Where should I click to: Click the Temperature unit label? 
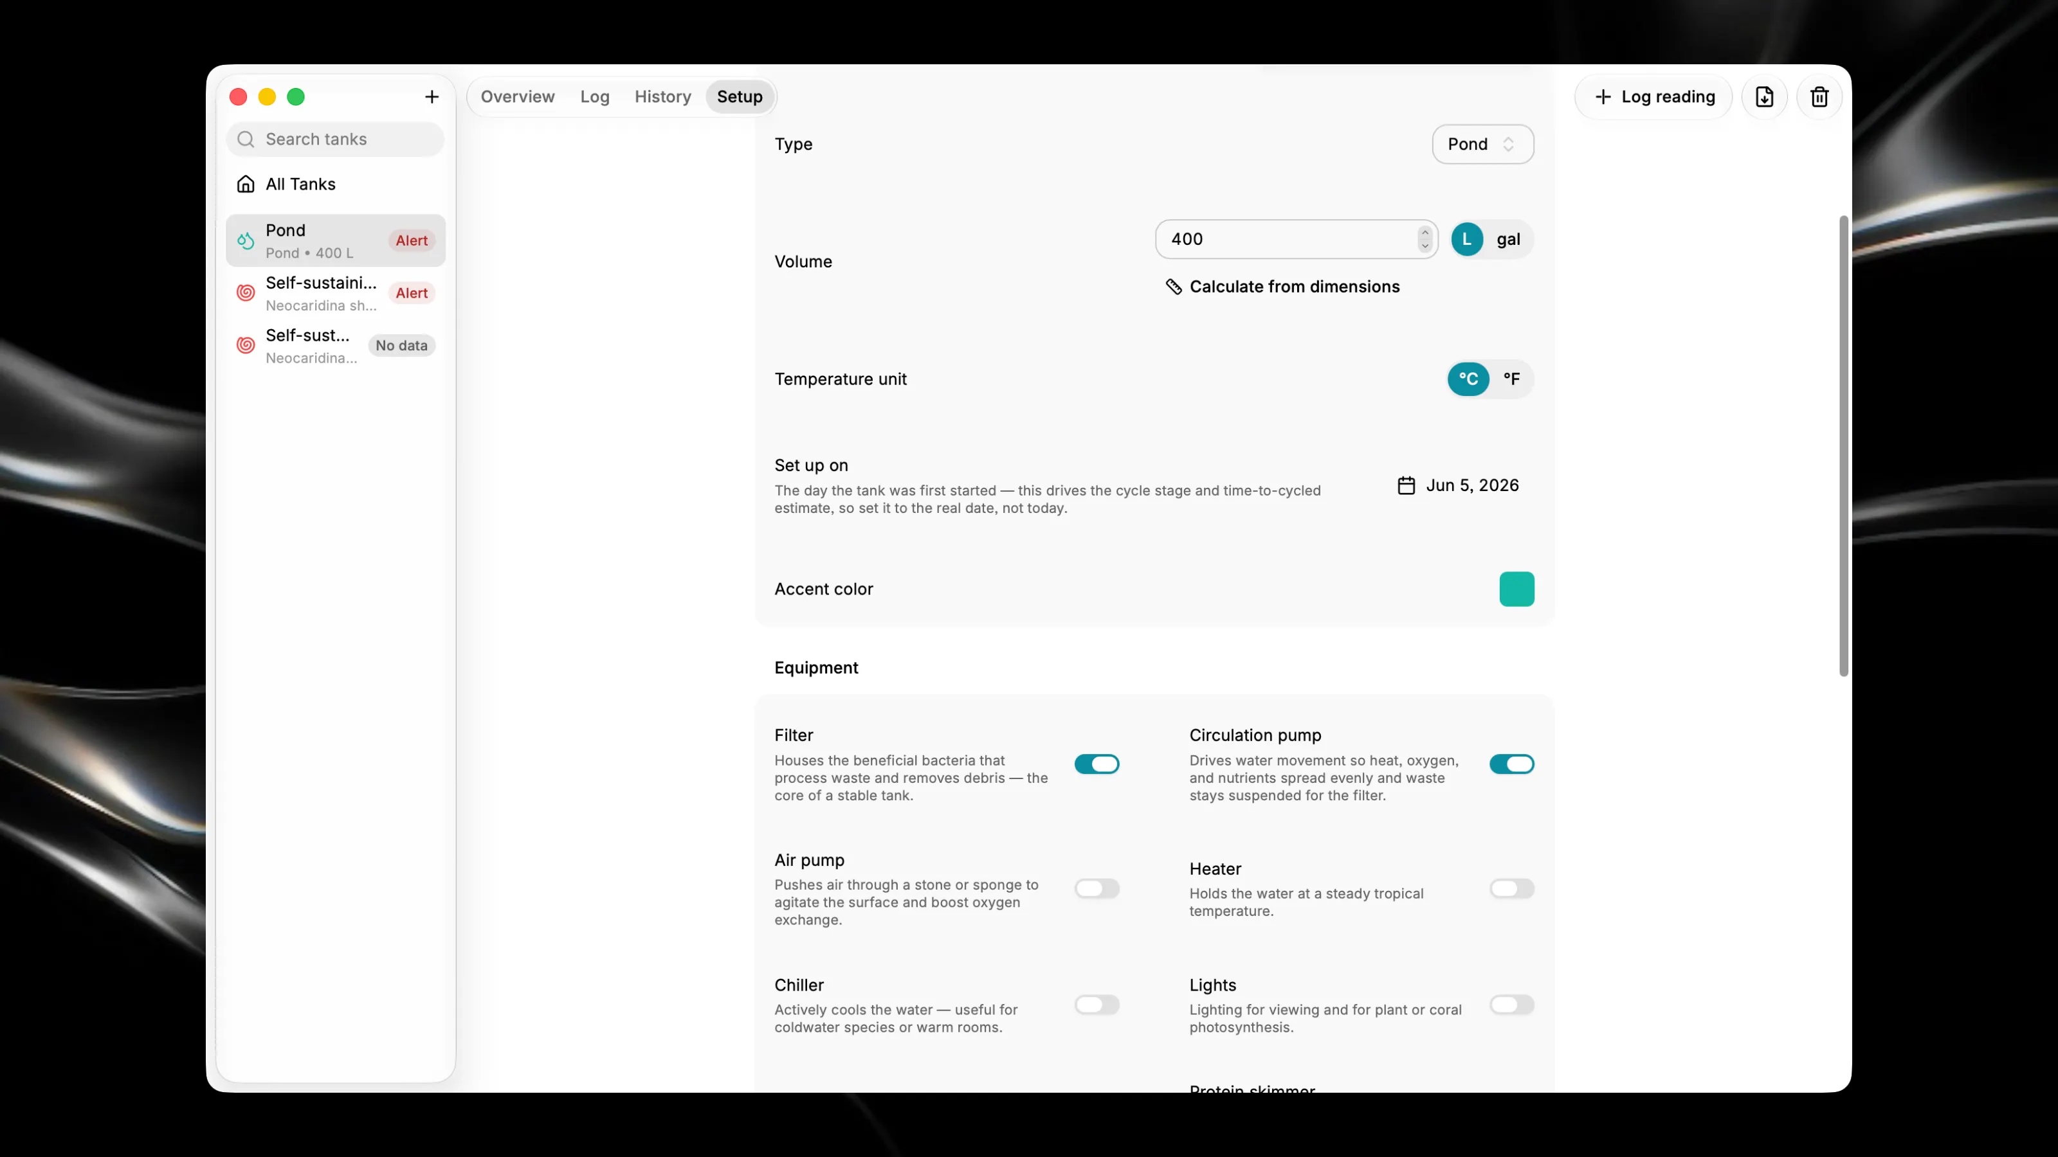click(841, 379)
